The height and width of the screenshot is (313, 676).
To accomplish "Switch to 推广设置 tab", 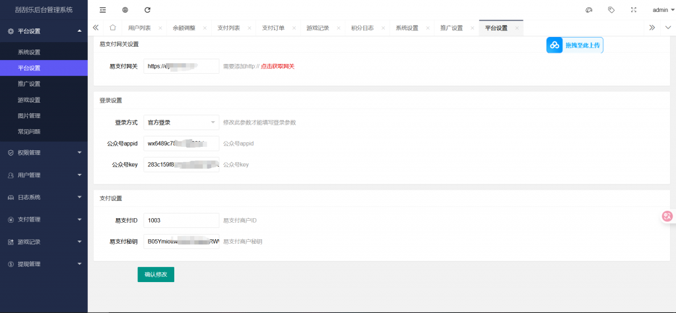I will 452,28.
